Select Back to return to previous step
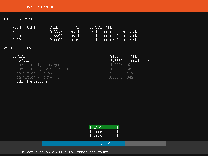The image size is (208, 156). coord(103,135)
